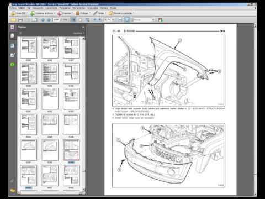
Task: Click the Firmar button
Action: pyautogui.click(x=99, y=13)
